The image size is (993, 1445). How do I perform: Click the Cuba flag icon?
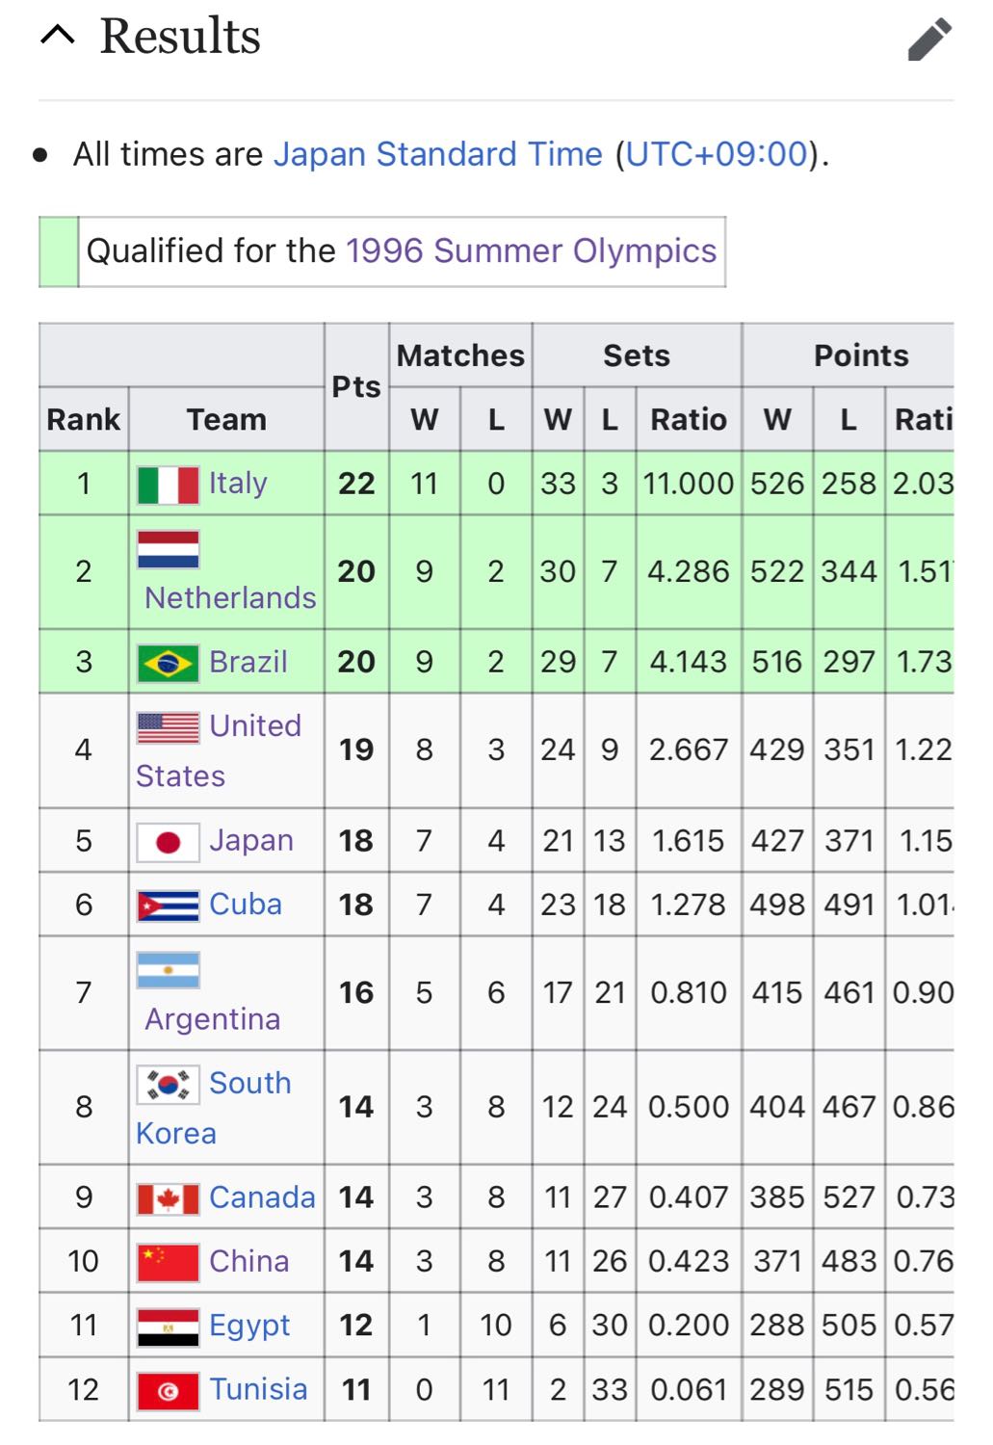click(x=169, y=906)
